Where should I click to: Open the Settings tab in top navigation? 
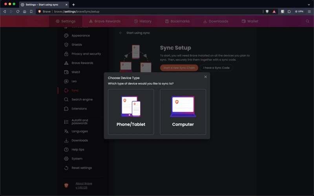[66, 21]
